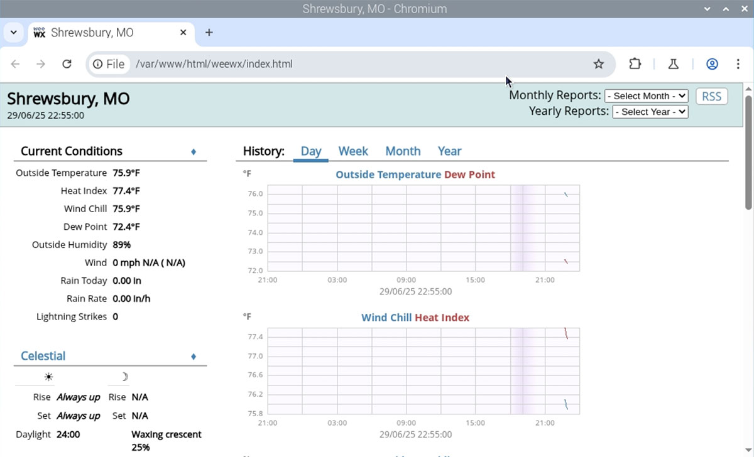Viewport: 754px width, 457px height.
Task: Click the sun icon in Celestial
Action: pos(48,377)
